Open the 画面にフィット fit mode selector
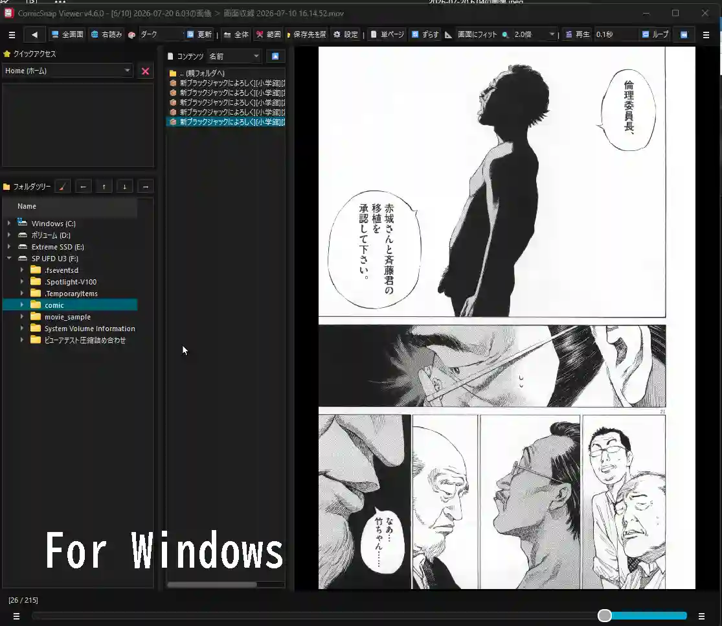This screenshot has height=626, width=722. 477,34
